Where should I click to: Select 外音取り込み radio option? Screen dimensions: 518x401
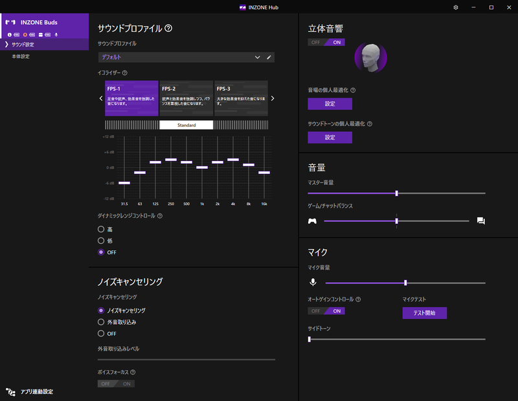click(101, 322)
